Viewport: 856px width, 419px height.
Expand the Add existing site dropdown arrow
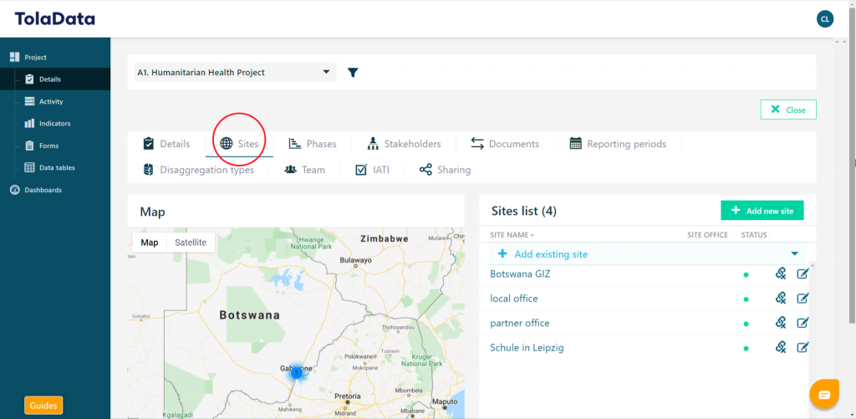pyautogui.click(x=795, y=253)
